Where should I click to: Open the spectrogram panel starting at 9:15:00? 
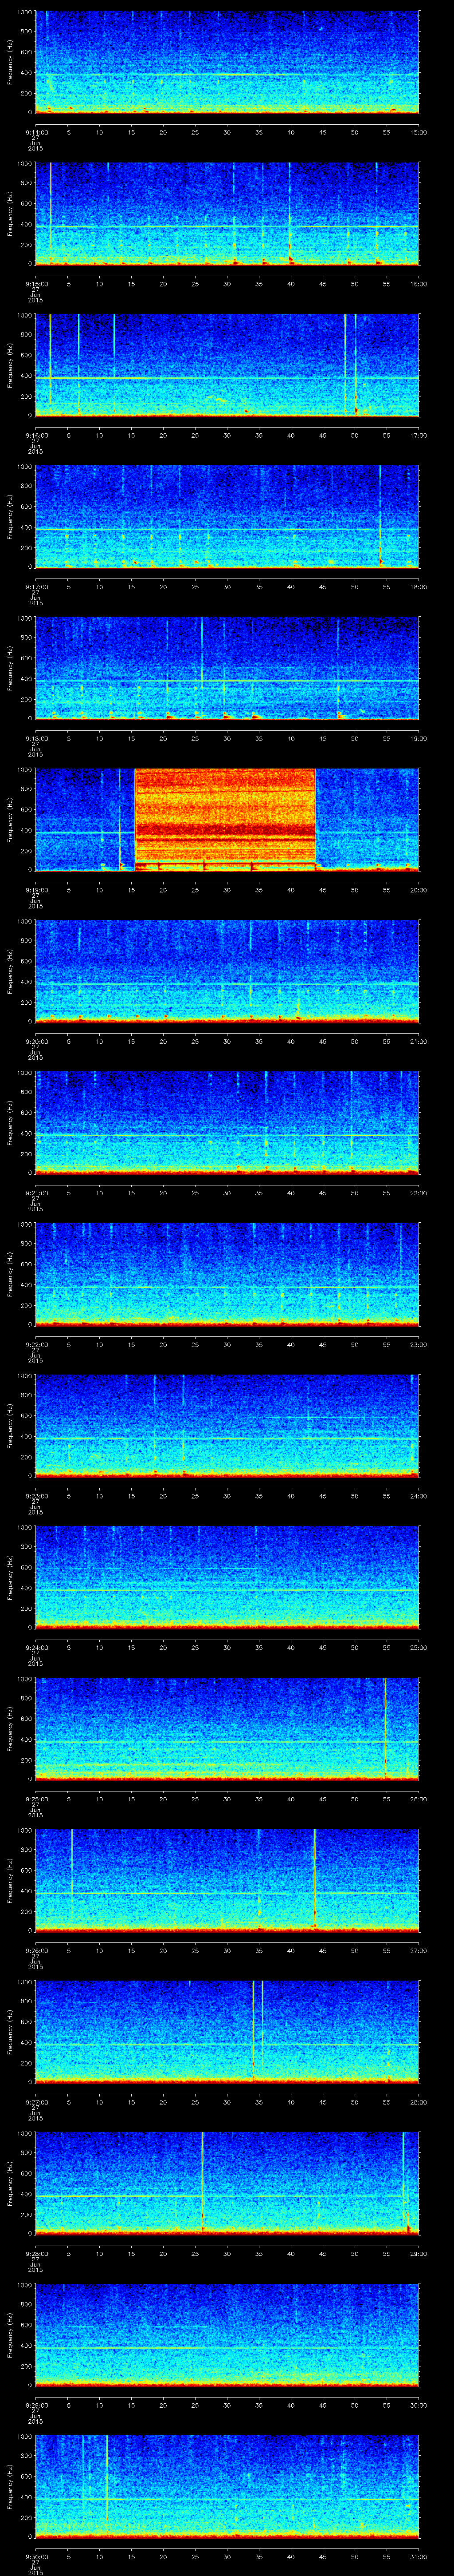[227, 213]
